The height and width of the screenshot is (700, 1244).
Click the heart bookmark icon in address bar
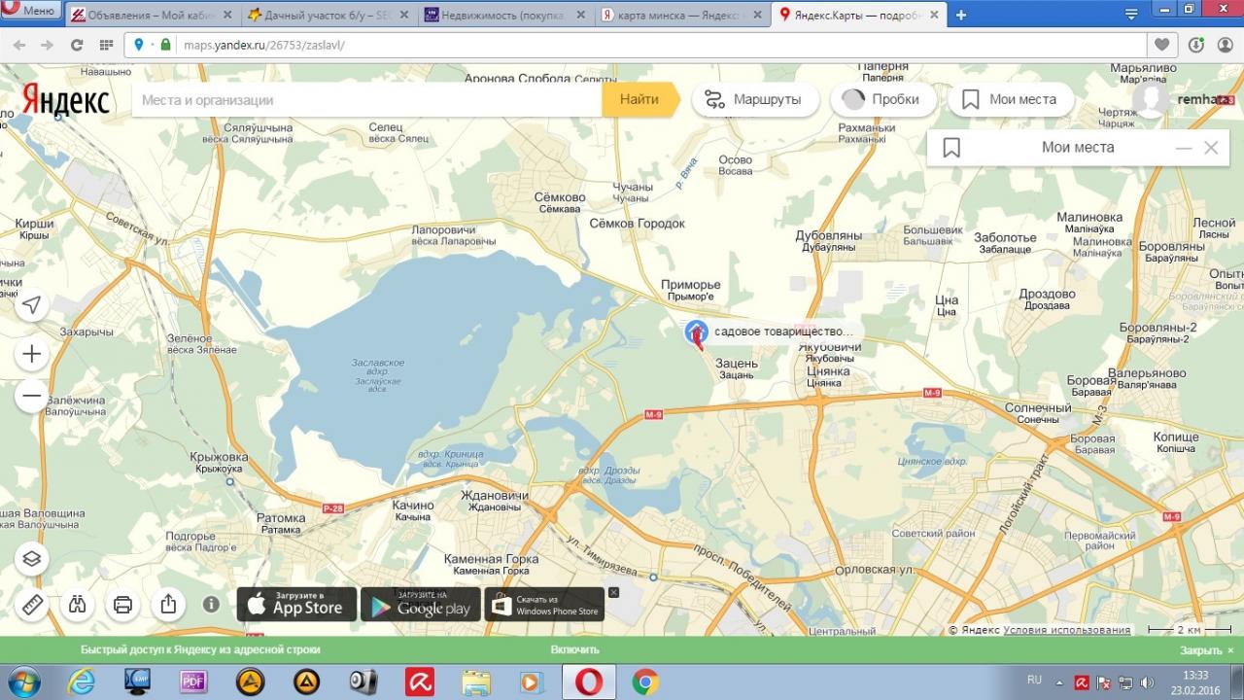(x=1161, y=45)
